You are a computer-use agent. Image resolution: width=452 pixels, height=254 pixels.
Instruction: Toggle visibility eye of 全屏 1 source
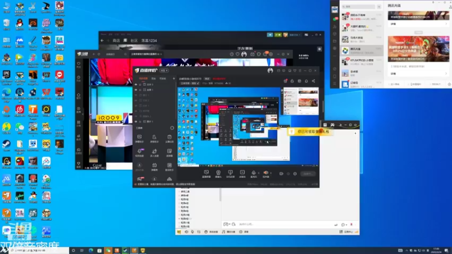136,90
